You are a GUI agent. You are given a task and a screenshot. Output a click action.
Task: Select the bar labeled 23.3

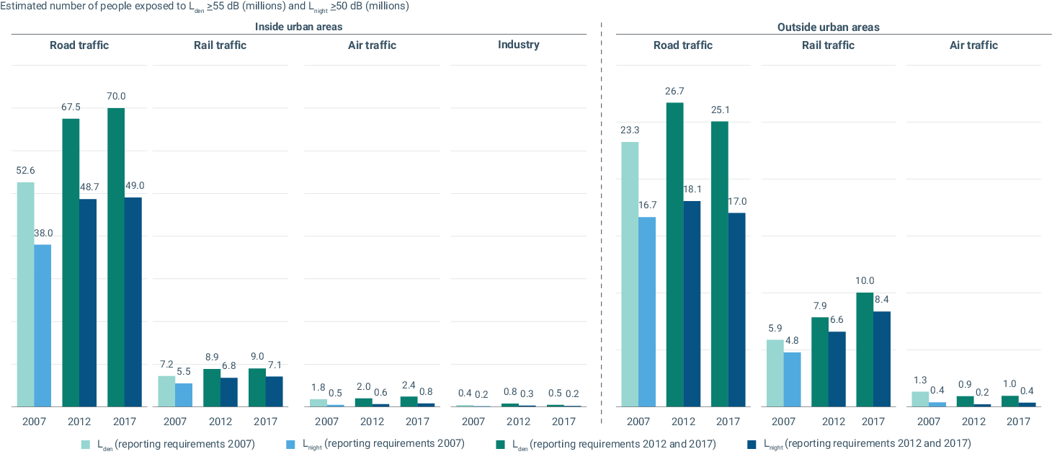coord(630,274)
